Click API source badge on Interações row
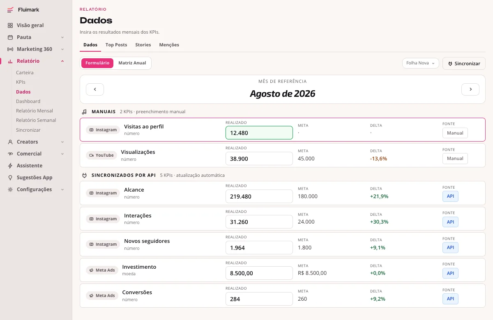 (x=450, y=222)
